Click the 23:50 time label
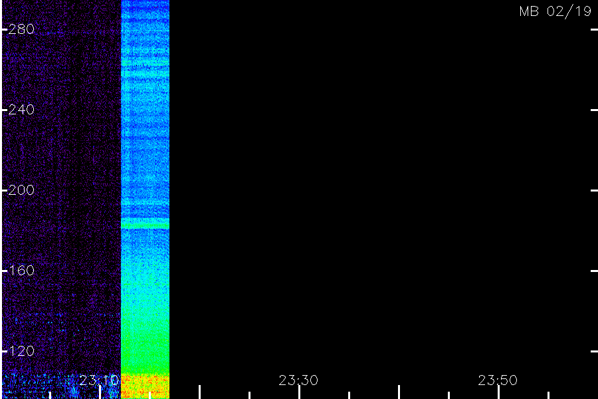 [498, 380]
